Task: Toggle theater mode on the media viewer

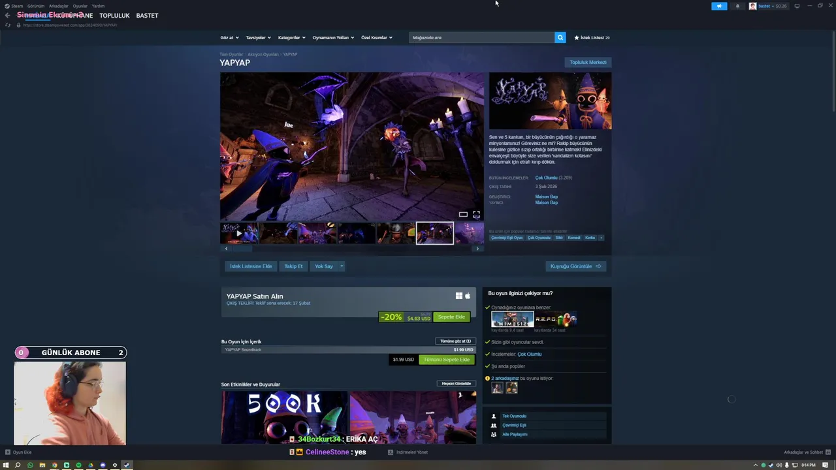Action: [x=463, y=214]
